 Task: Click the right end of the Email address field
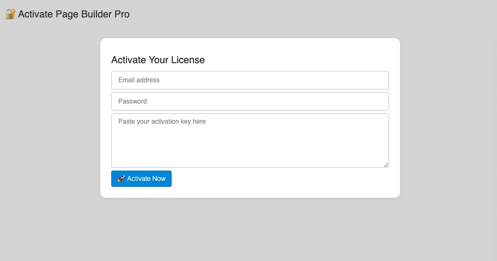tap(376, 80)
